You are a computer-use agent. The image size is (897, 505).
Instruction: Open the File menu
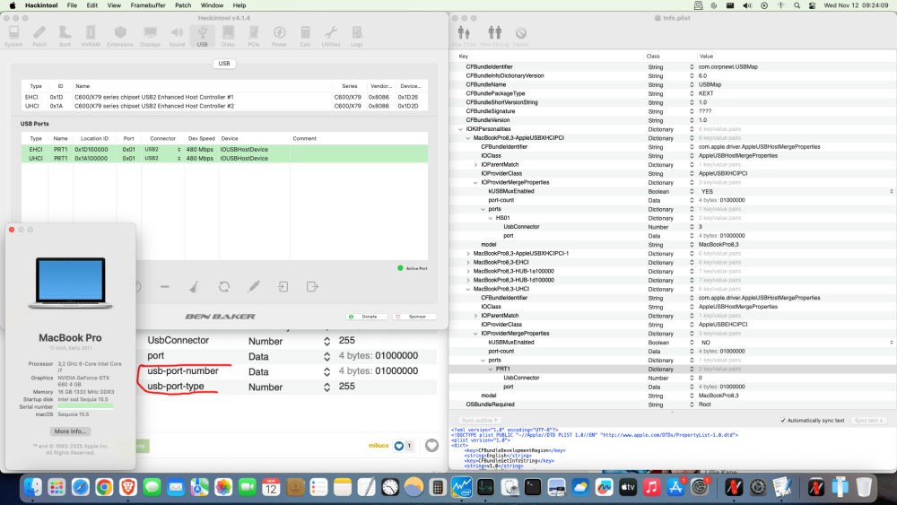tap(72, 5)
